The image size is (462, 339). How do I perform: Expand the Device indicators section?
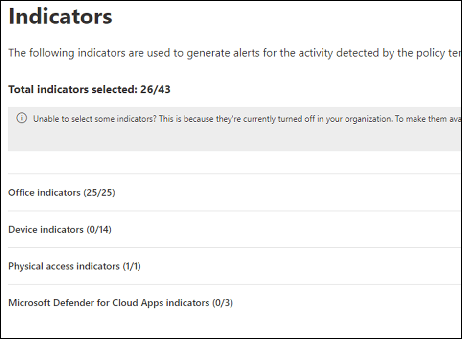pyautogui.click(x=46, y=229)
